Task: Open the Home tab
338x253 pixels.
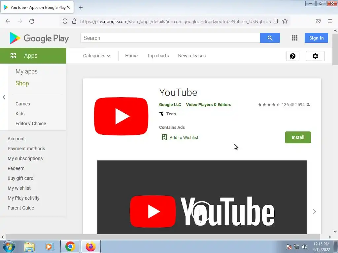Action: click(131, 56)
